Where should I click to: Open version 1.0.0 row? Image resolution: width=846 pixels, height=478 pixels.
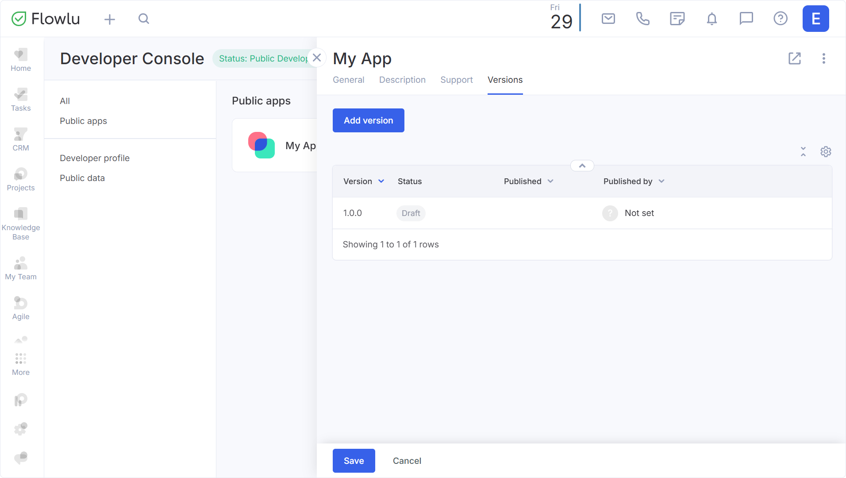point(582,213)
